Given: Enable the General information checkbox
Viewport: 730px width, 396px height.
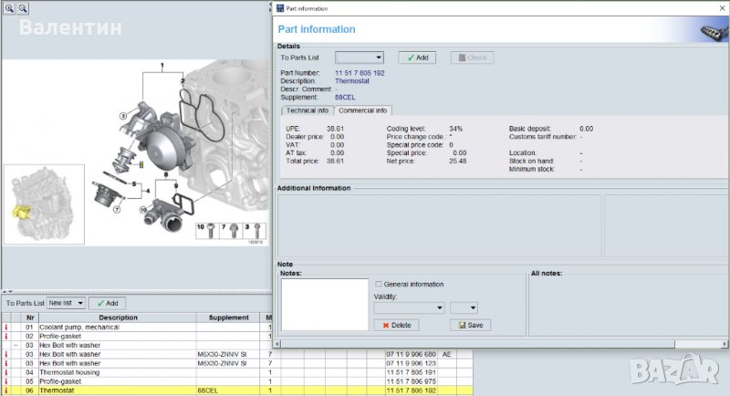Looking at the screenshot, I should tap(380, 284).
